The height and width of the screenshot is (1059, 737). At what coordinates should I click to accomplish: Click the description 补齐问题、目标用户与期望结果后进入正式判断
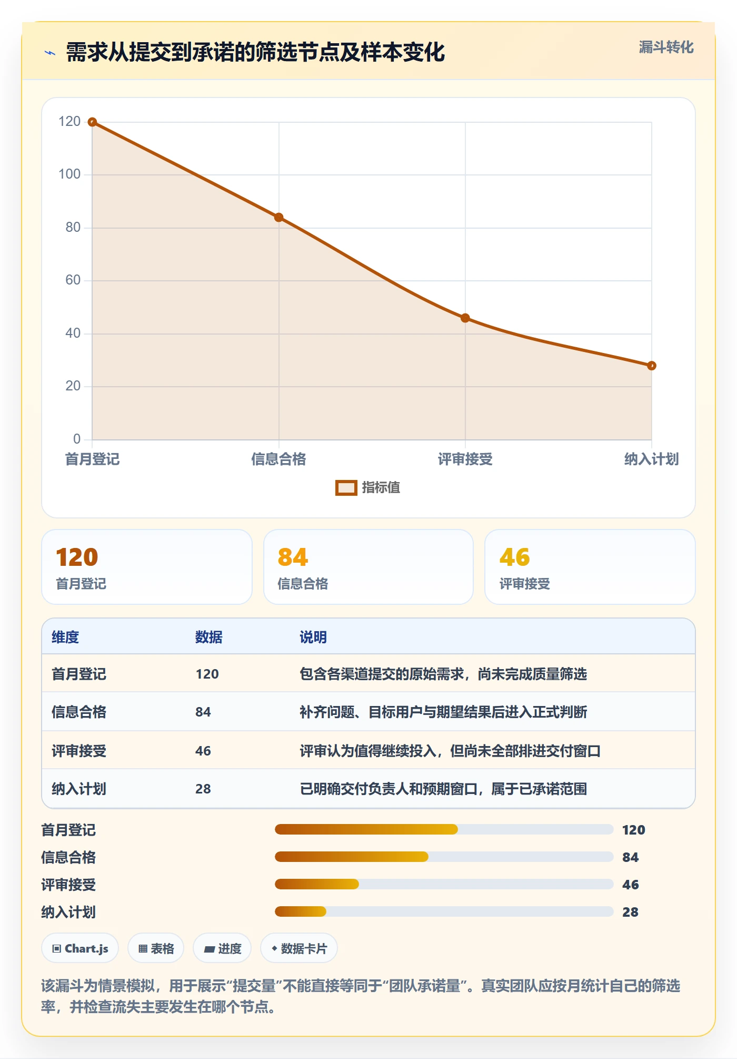pyautogui.click(x=443, y=712)
